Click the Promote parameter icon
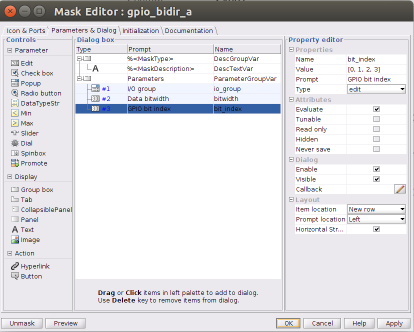The height and width of the screenshot is (332, 414). 15,163
